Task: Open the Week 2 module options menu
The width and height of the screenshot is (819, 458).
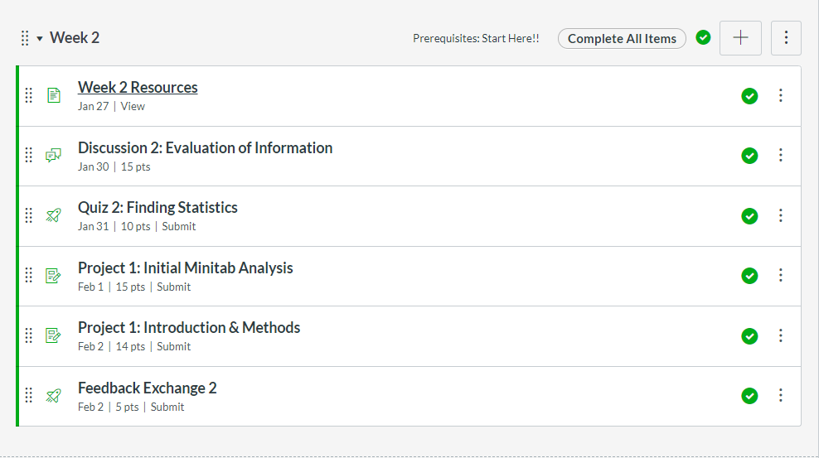Action: [x=786, y=38]
